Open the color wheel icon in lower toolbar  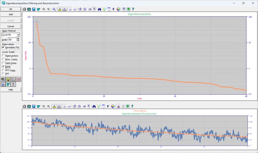(x=113, y=106)
